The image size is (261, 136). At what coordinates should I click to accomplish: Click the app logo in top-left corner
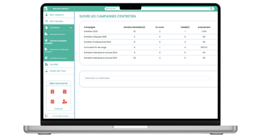pos(46,9)
